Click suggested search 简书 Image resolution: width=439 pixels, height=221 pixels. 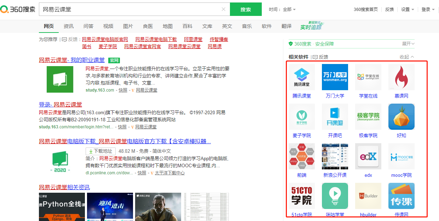[x=87, y=46]
